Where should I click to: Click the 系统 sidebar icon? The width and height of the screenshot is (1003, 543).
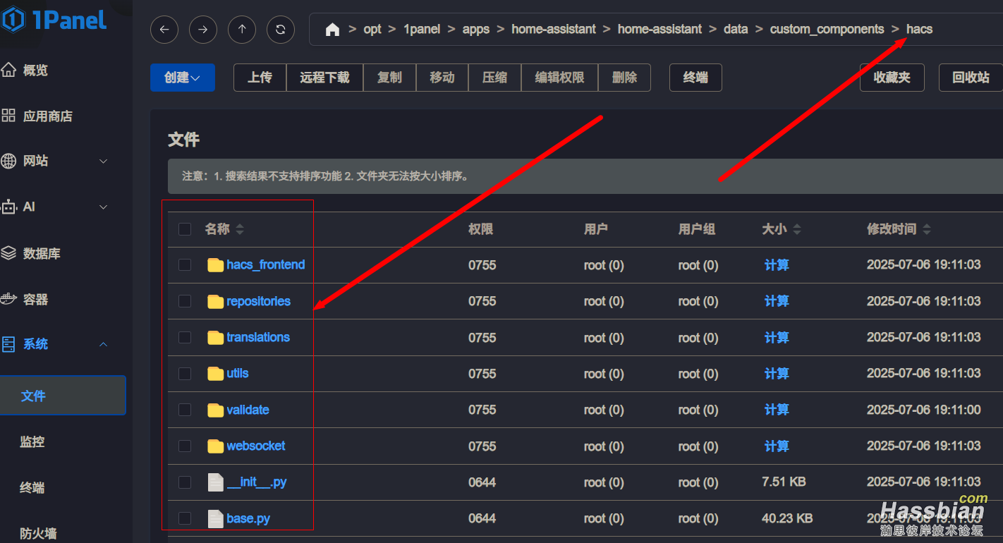[x=8, y=344]
